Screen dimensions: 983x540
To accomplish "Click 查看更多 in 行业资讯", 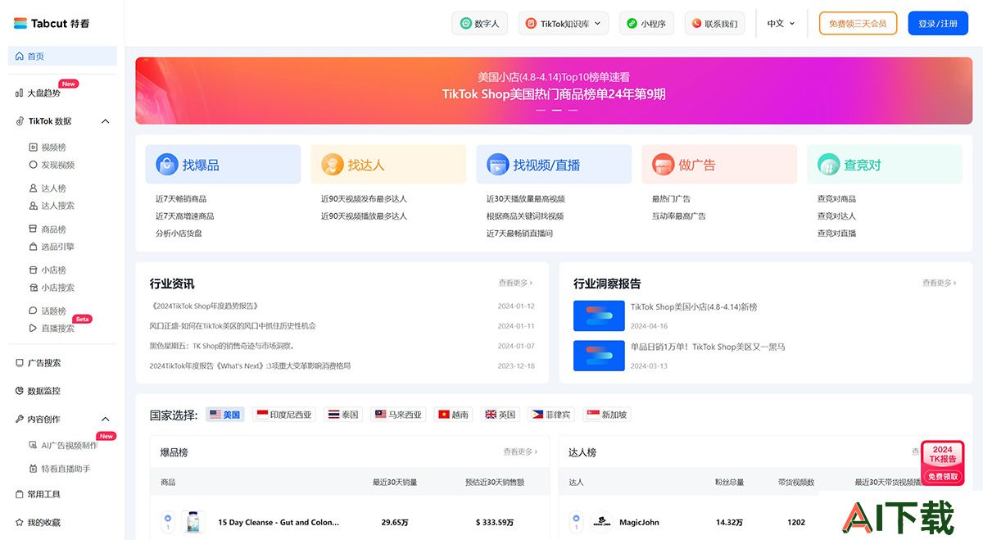I will (x=515, y=284).
